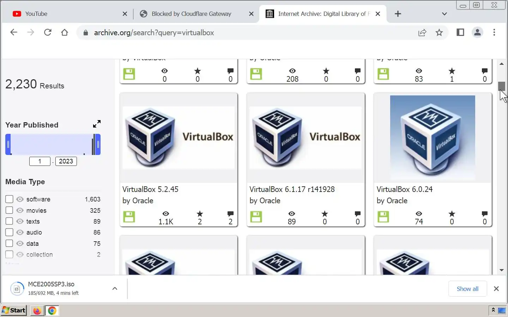The height and width of the screenshot is (317, 508).
Task: Check the texts media type filter
Action: [x=9, y=221]
